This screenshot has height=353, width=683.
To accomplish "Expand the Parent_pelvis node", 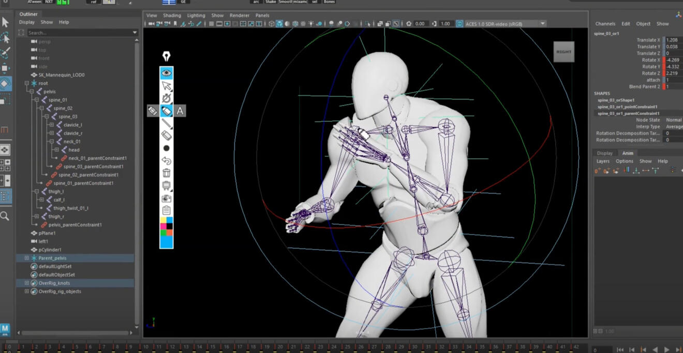I will coord(27,258).
